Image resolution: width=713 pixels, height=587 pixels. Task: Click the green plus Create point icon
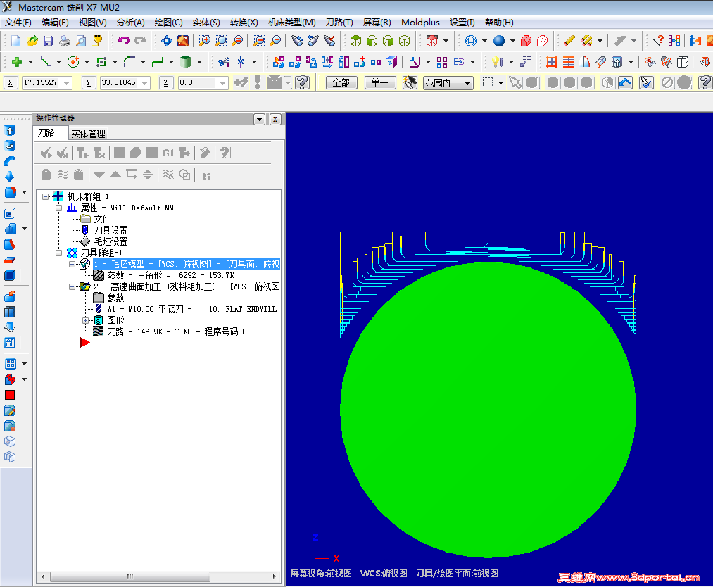[17, 62]
